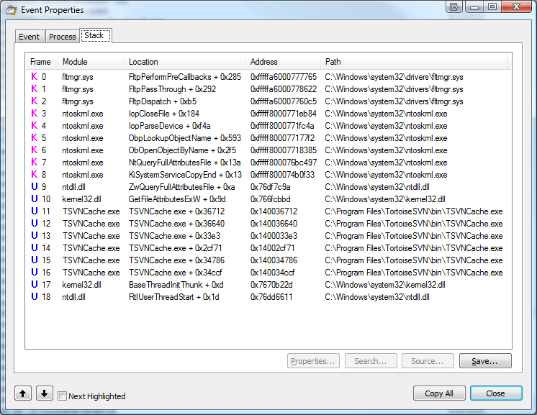Click the Location column header
The height and width of the screenshot is (415, 537).
184,62
